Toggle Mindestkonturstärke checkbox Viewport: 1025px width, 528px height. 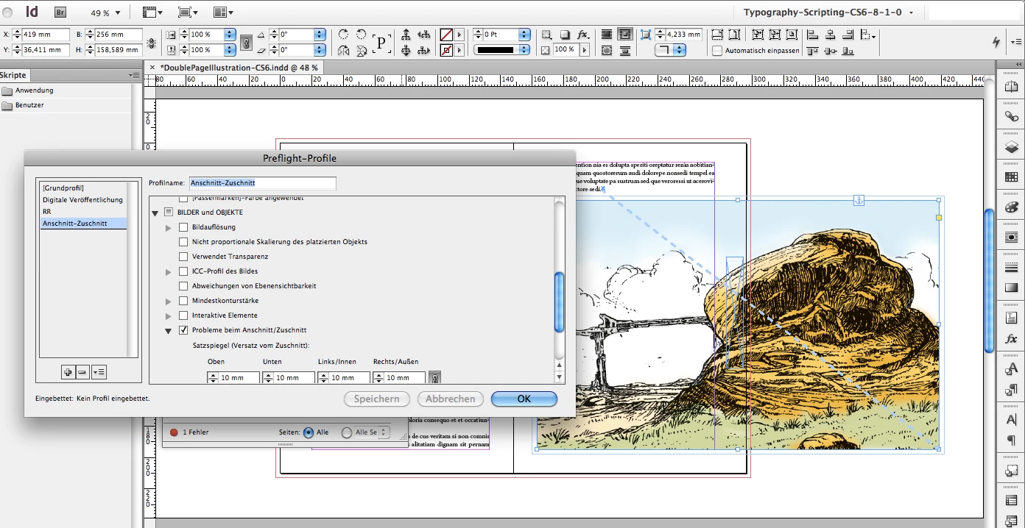pos(184,301)
